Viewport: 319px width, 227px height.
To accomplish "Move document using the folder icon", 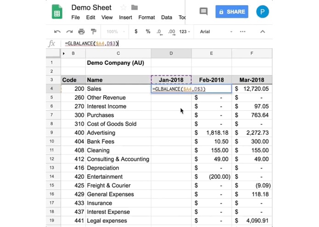I will click(x=134, y=7).
